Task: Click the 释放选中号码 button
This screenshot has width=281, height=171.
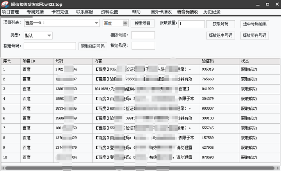Action: [x=221, y=35]
